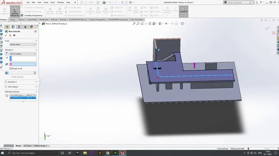Toggle the Draft outward checkbox
Screen dimensions: 279x156
[10, 77]
